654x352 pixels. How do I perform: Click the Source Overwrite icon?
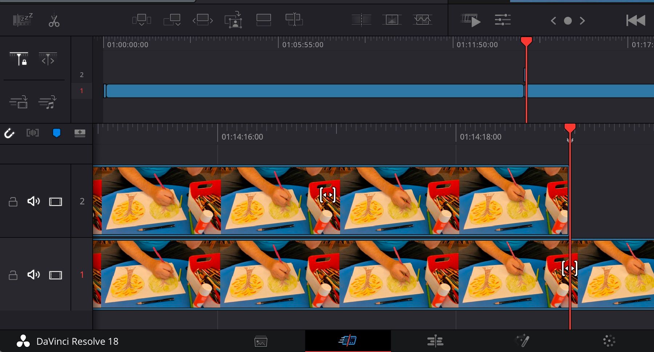click(294, 20)
